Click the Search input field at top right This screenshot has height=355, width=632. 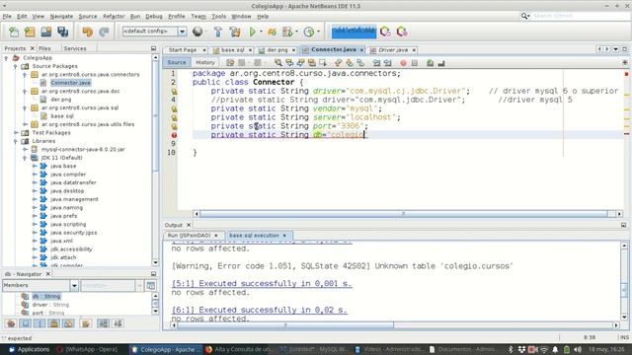coord(581,16)
